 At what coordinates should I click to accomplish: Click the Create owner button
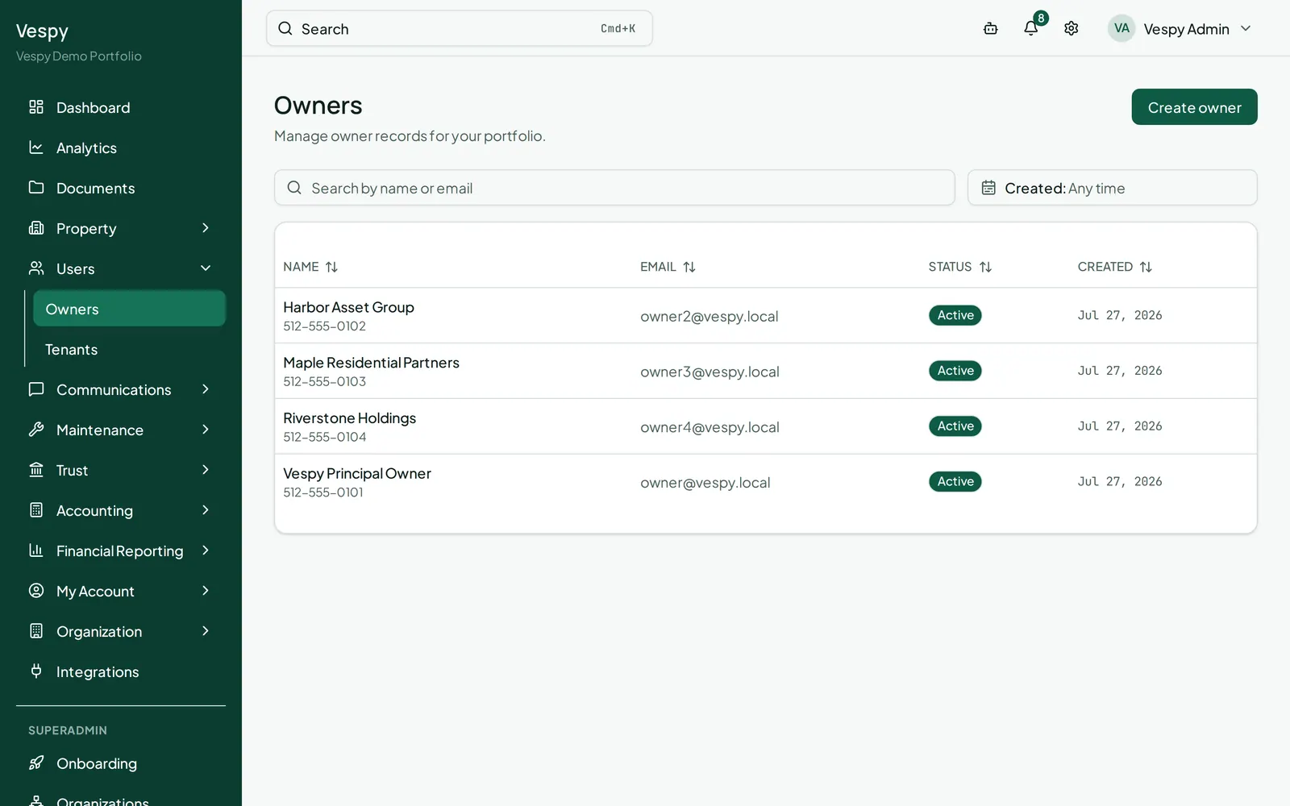pos(1194,107)
